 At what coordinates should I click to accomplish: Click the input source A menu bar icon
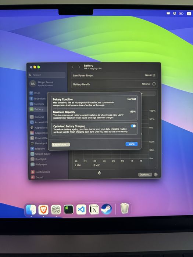[x=189, y=14]
